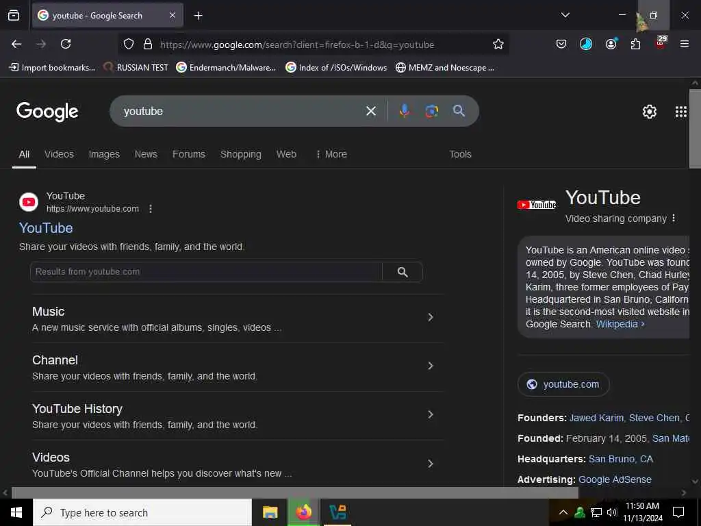Click the vertical page scrollbar thumb

(x=695, y=129)
